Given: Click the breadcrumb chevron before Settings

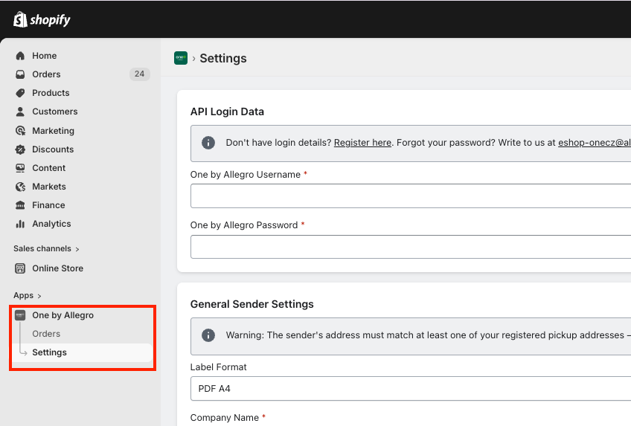Looking at the screenshot, I should tap(193, 59).
